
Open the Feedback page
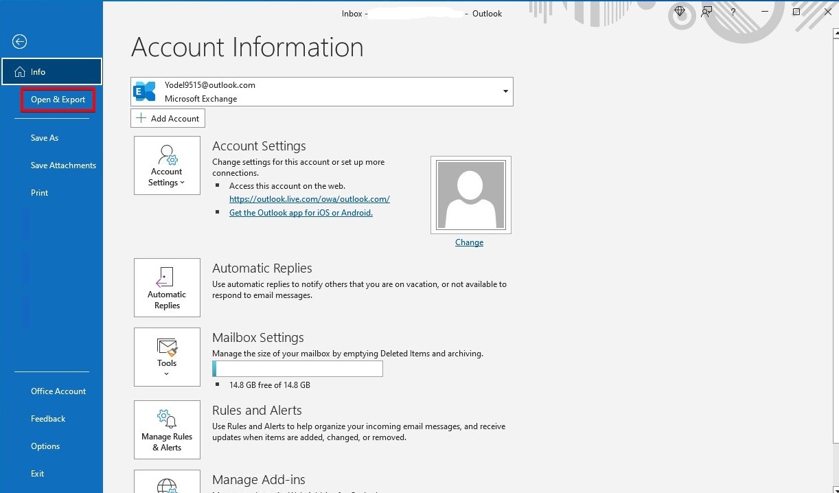coord(48,419)
